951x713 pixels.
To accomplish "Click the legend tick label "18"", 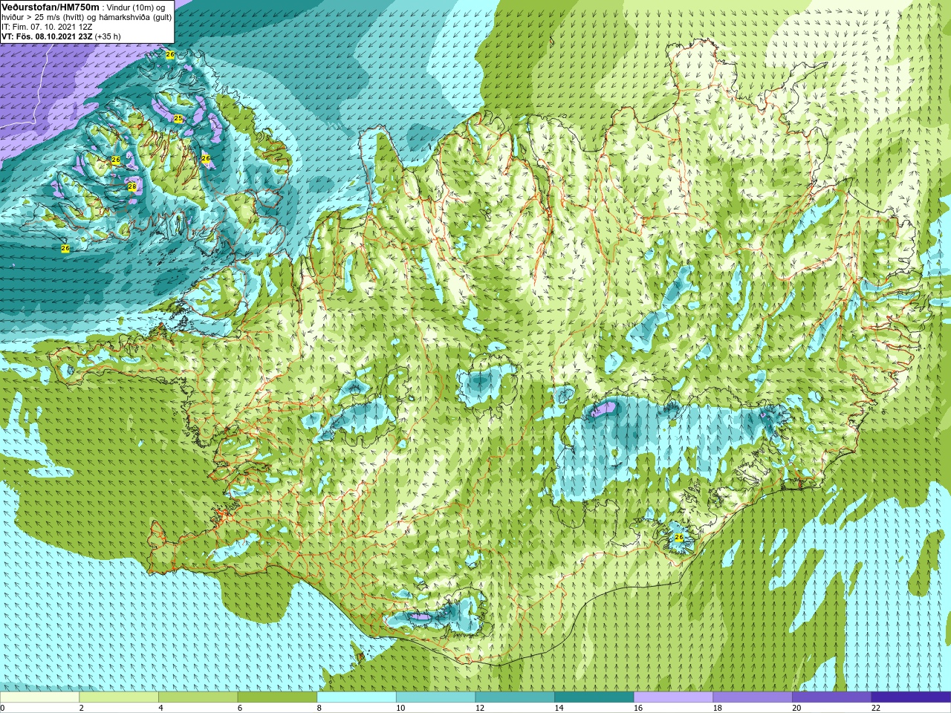I will (x=718, y=708).
